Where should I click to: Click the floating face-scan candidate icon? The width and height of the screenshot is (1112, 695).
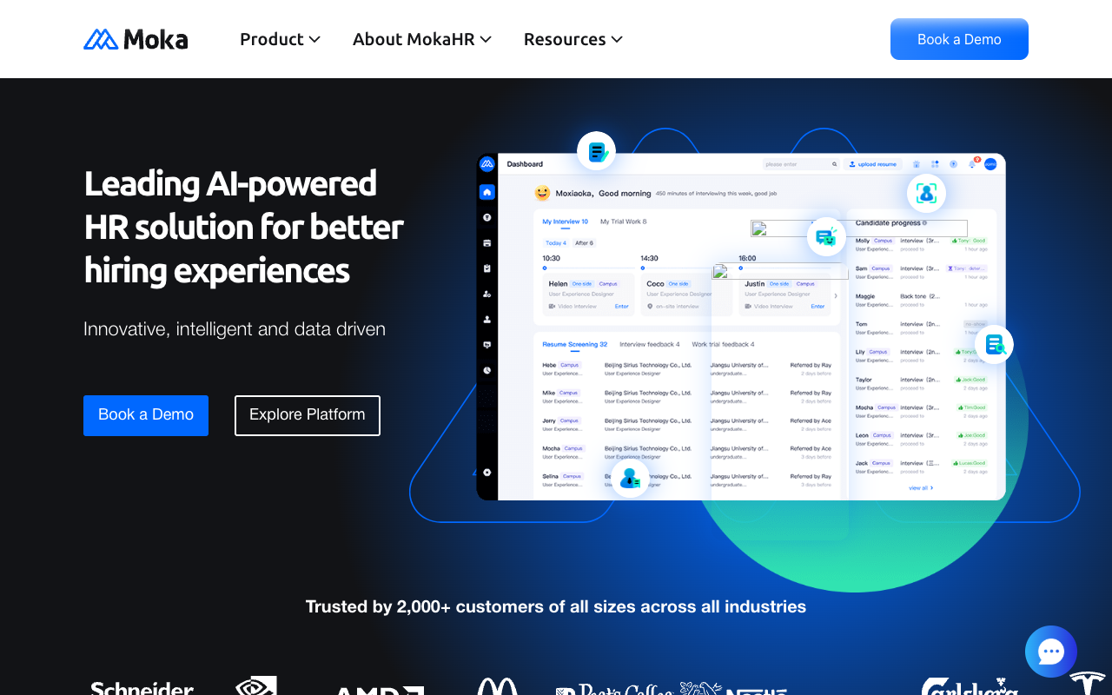[926, 193]
